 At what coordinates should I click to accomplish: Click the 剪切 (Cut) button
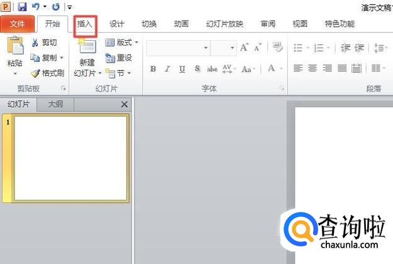[44, 43]
